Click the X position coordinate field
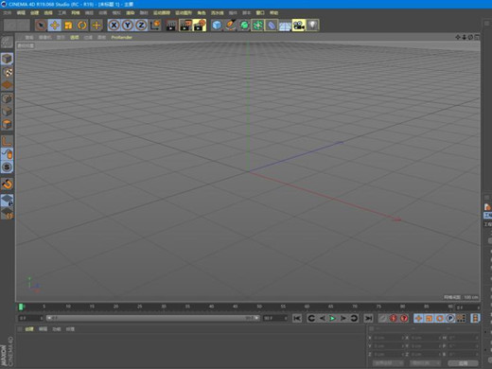Screen dimensions: 492x369 tap(388, 338)
